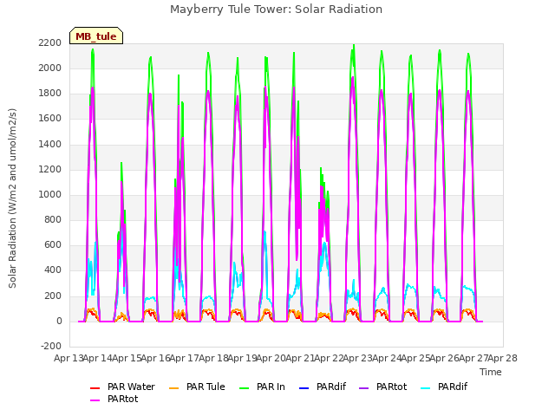Click the PARtot label beside the magenta swatch
This screenshot has height=416, width=555.
[x=123, y=399]
